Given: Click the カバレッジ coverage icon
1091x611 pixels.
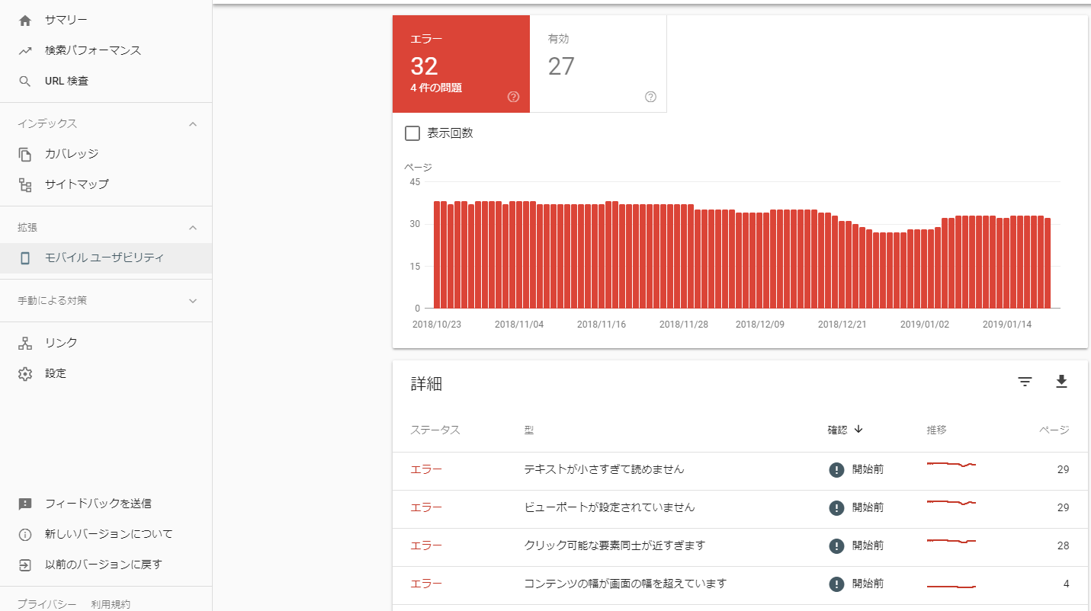Looking at the screenshot, I should click(x=25, y=154).
